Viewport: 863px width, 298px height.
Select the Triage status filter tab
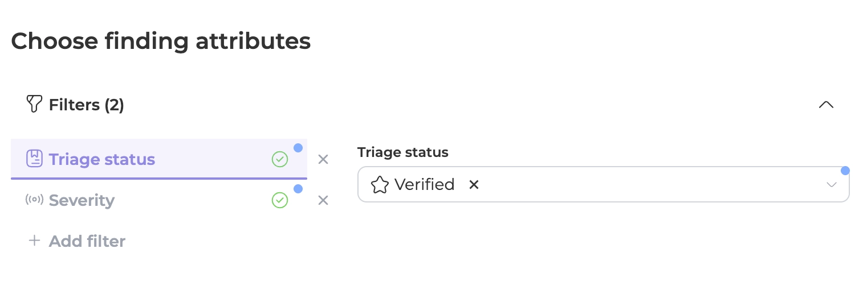point(102,159)
